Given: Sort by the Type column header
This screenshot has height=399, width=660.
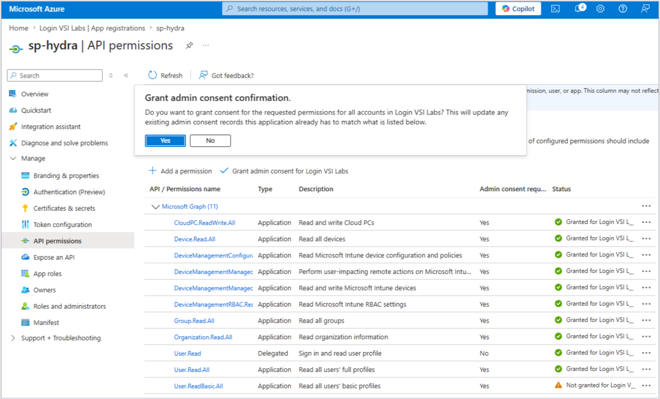Looking at the screenshot, I should click(x=265, y=189).
